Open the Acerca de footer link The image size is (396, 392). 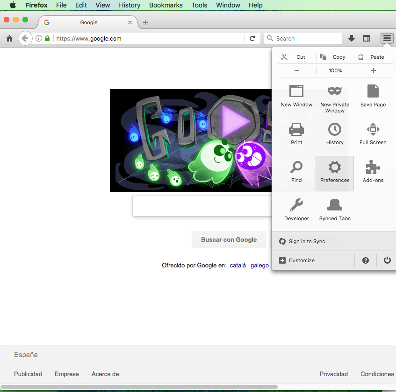coord(105,374)
